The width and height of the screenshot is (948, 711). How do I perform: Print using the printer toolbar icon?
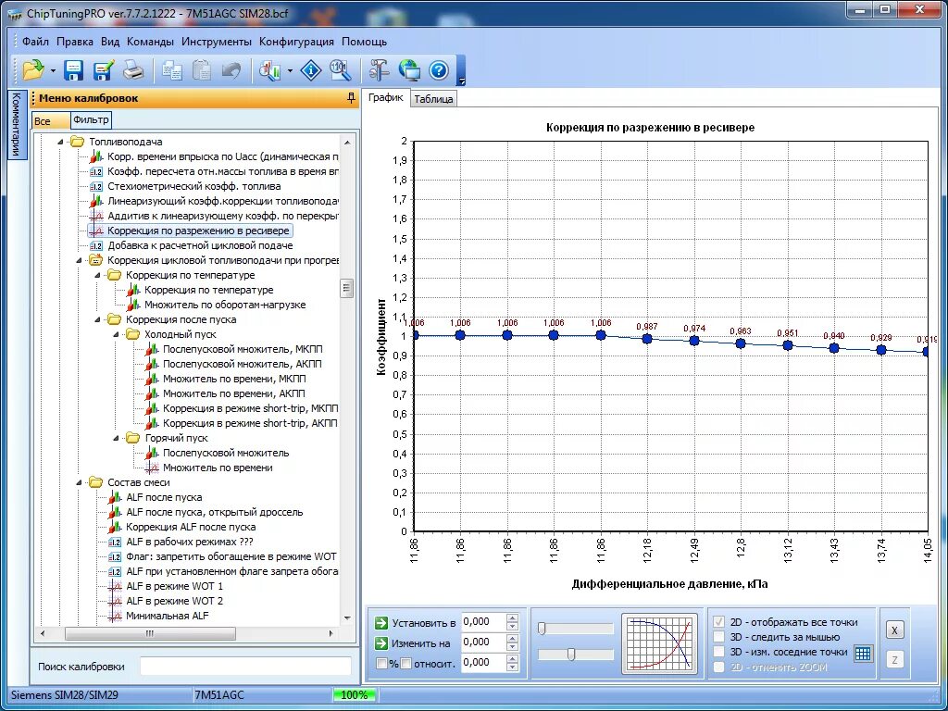click(x=133, y=70)
